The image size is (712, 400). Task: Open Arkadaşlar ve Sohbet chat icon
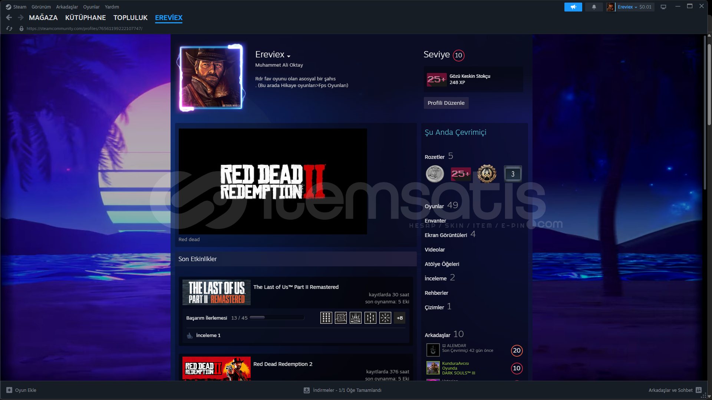click(699, 390)
